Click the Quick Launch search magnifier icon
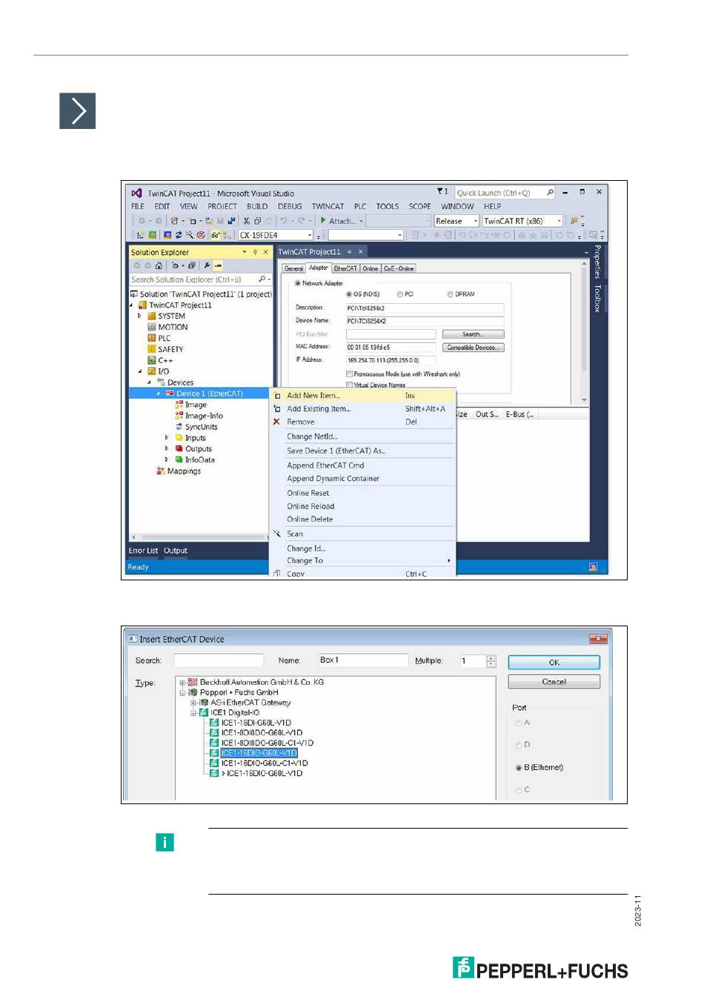The width and height of the screenshot is (704, 1008). click(x=550, y=193)
